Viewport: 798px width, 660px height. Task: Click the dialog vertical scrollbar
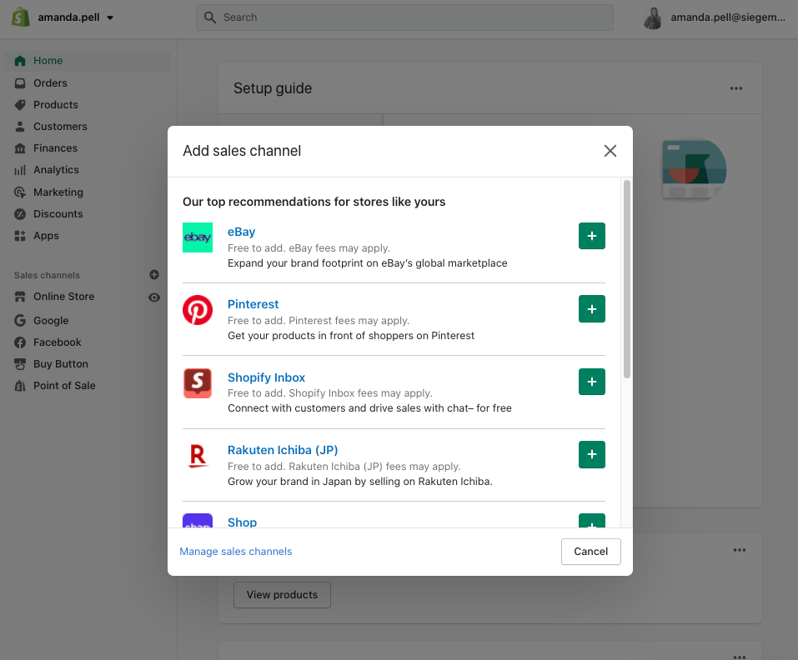point(627,279)
